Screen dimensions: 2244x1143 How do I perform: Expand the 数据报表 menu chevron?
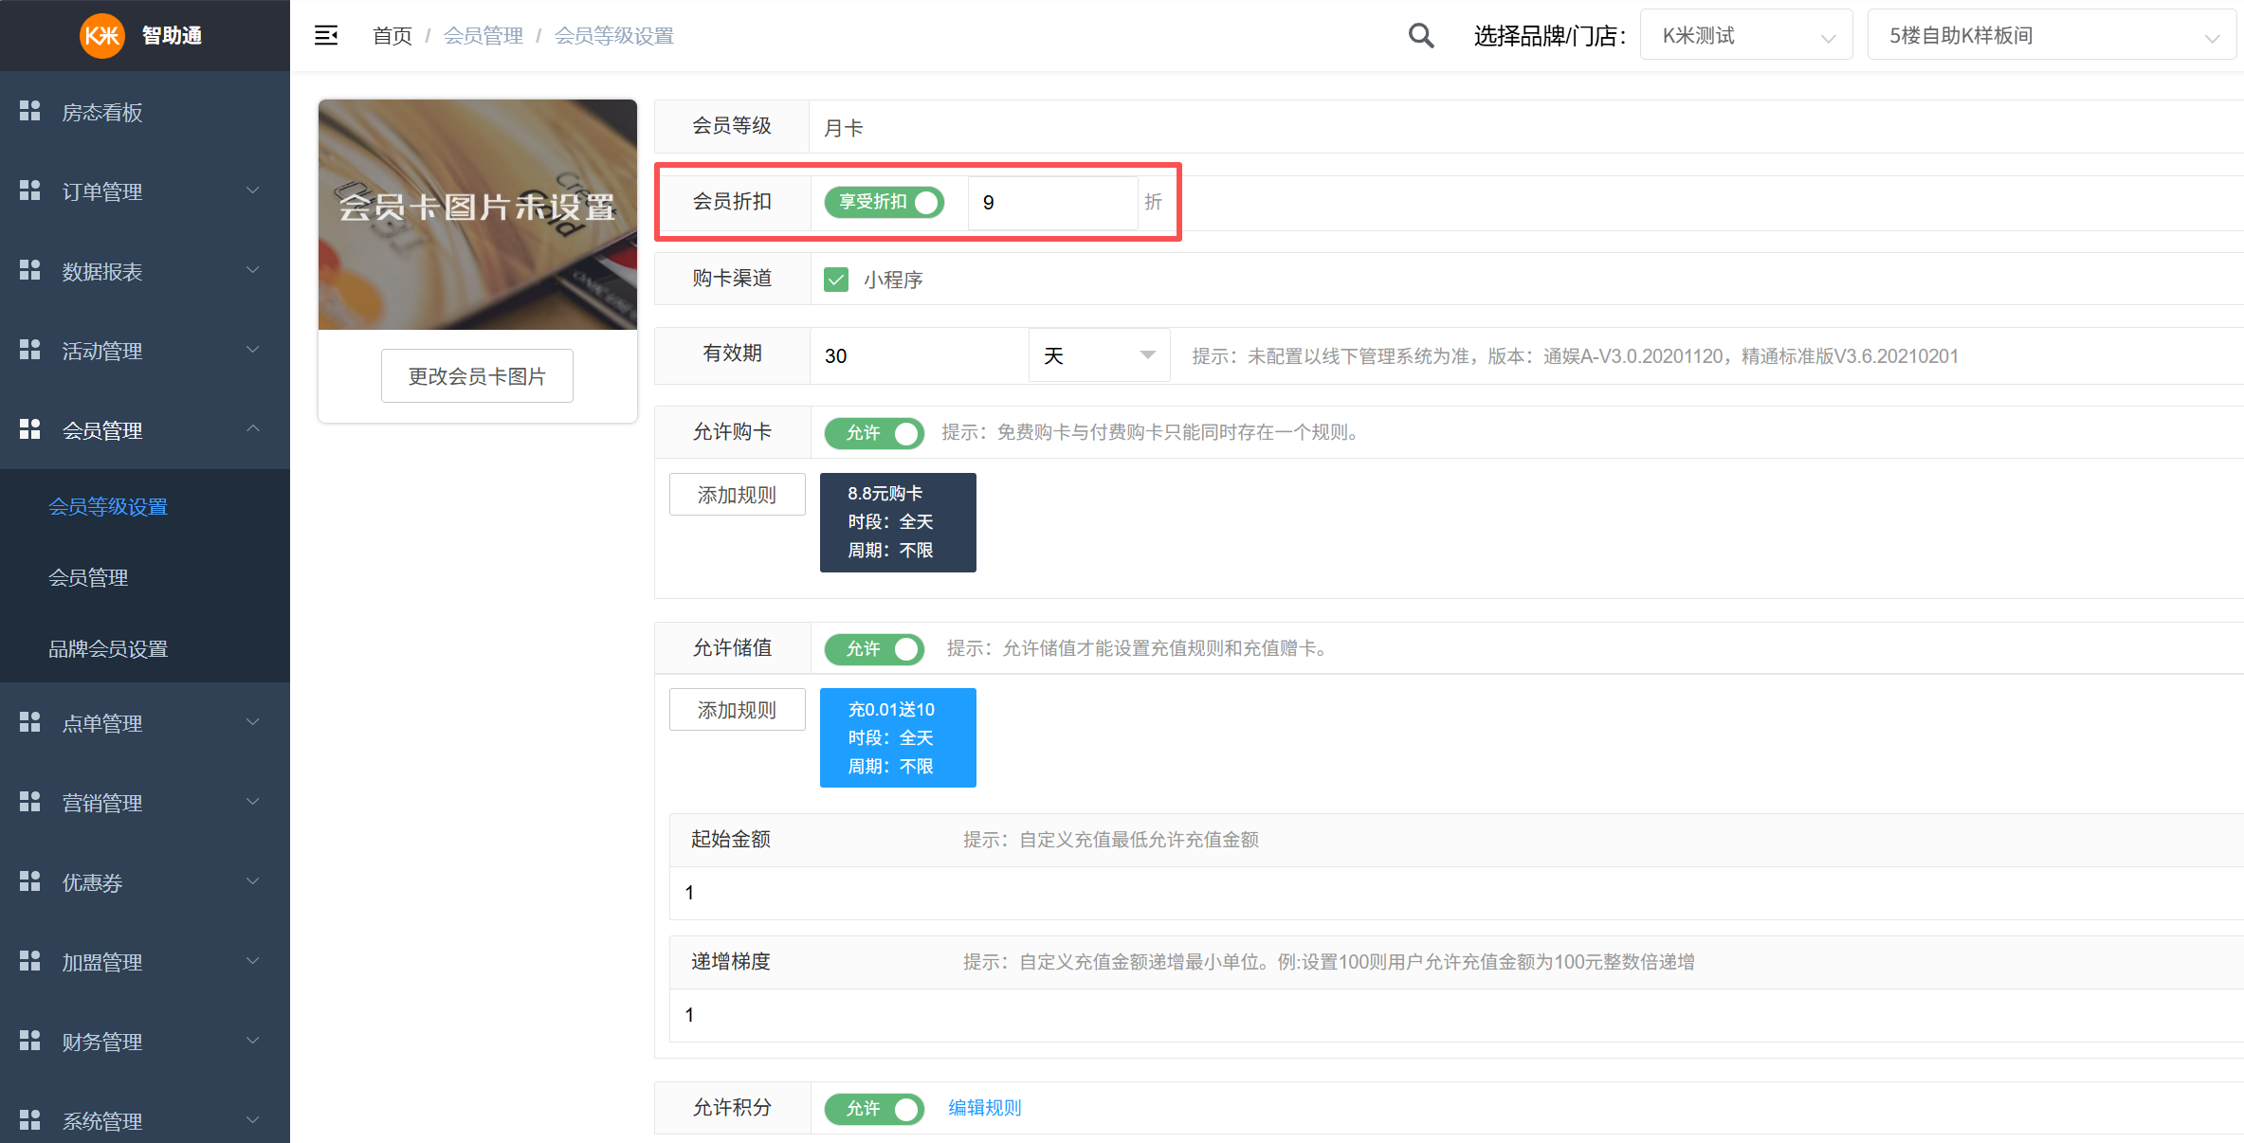(x=253, y=271)
